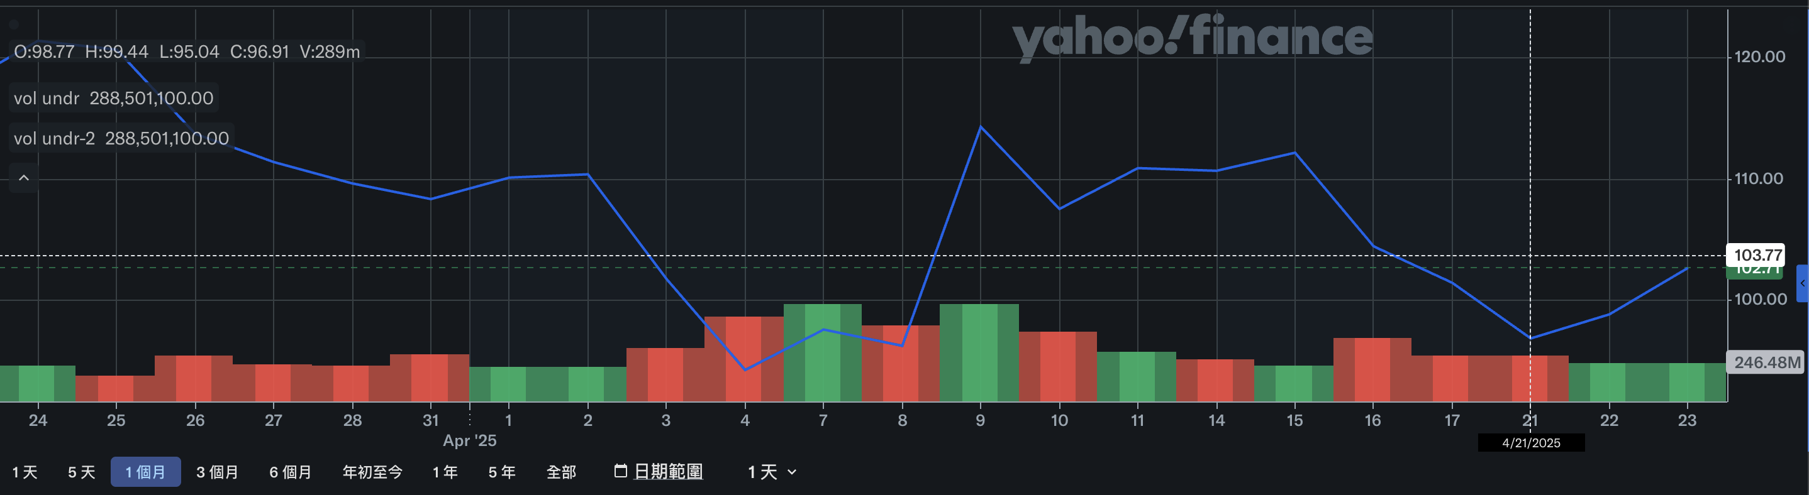Toggle the selected 1個月 range button
1809x495 pixels.
(145, 472)
